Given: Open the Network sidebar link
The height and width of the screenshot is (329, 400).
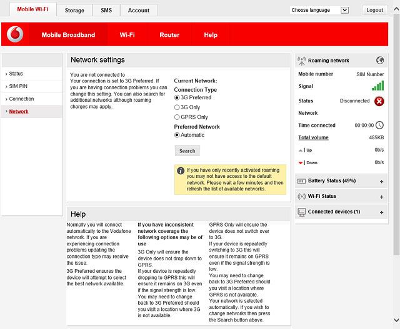Looking at the screenshot, I should click(19, 112).
